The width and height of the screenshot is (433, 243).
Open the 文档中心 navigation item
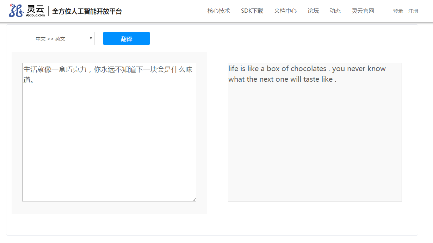(285, 11)
